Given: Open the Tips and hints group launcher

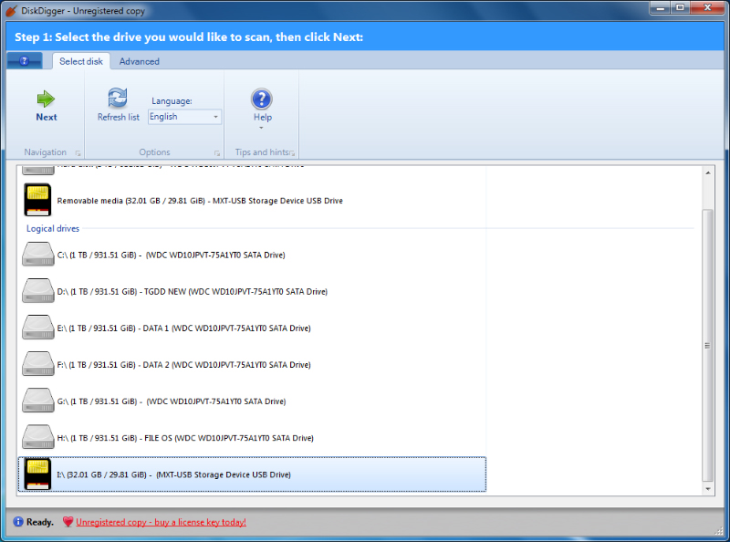Looking at the screenshot, I should (x=292, y=153).
